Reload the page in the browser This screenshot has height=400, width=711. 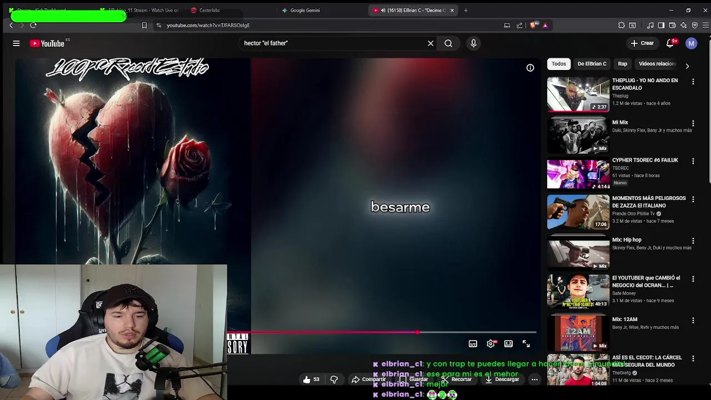click(x=33, y=25)
